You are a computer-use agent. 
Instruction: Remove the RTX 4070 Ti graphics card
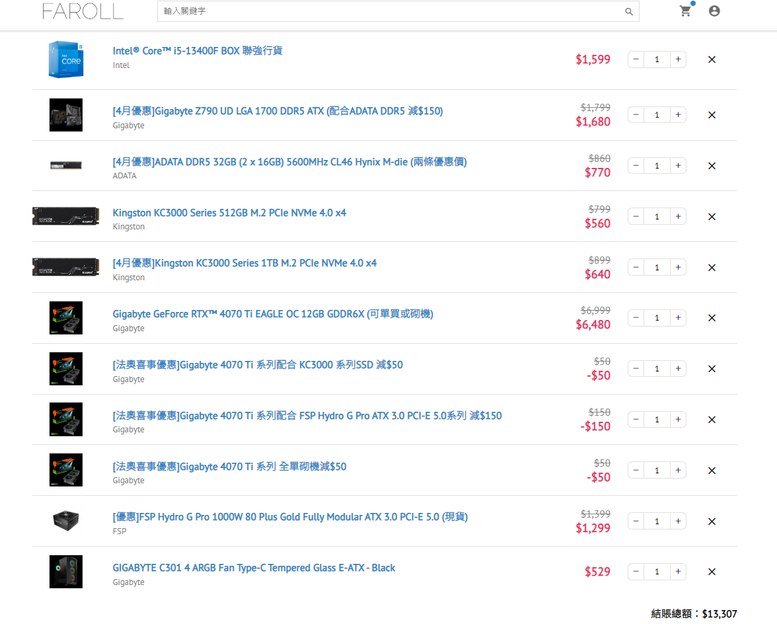pos(712,318)
